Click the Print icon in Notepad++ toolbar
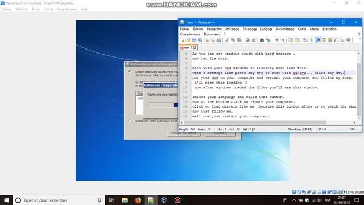 pos(218,40)
